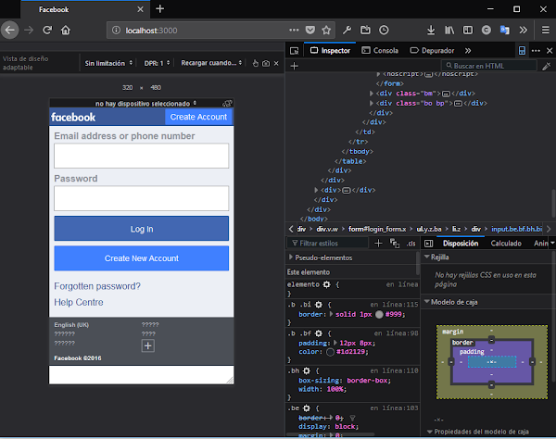Click the add new style rule plus icon
Viewport: 556px width, 439px height.
(x=377, y=243)
